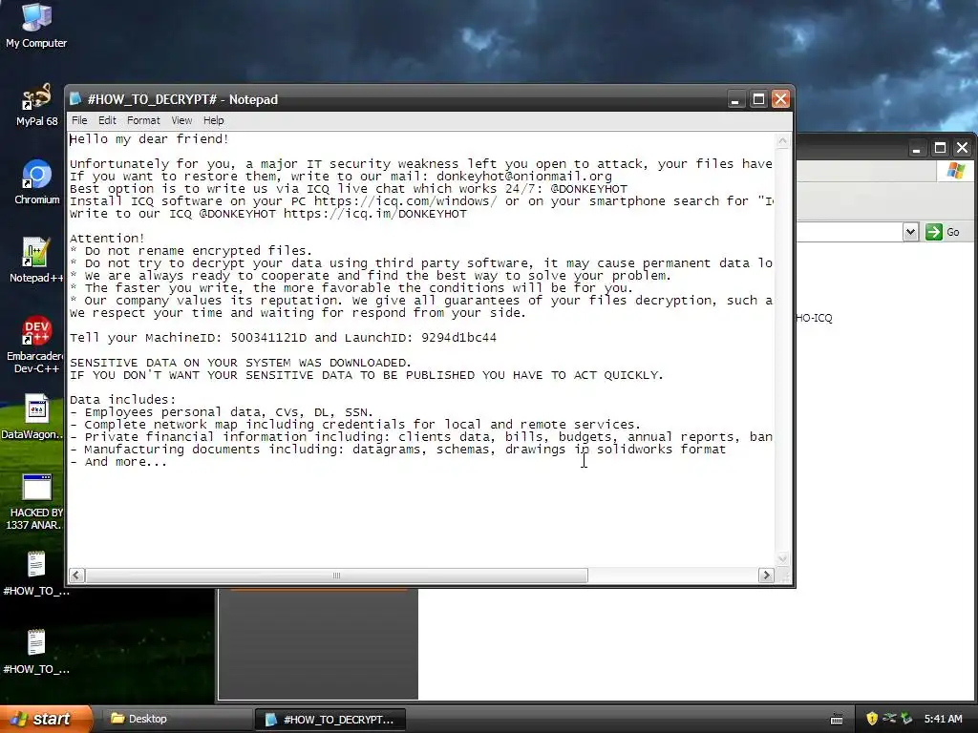This screenshot has height=733, width=978.
Task: Open the Notepad View menu
Action: 181,120
